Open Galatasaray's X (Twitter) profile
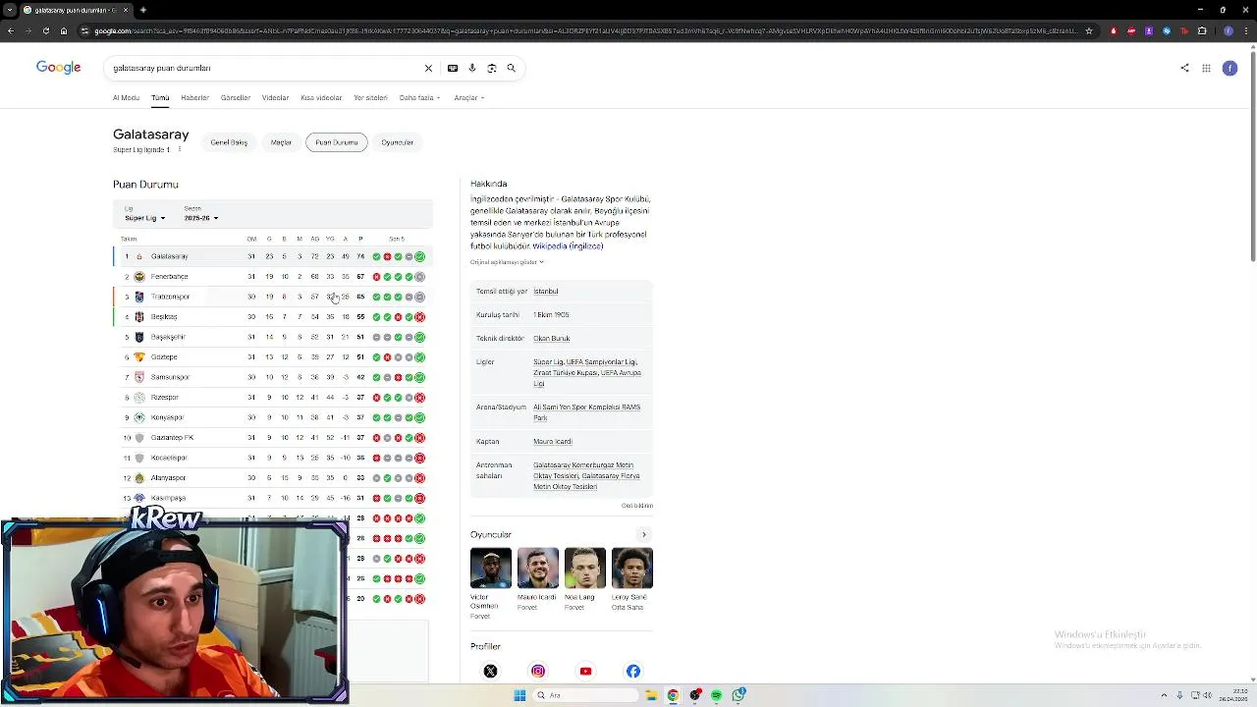The image size is (1257, 707). point(491,672)
